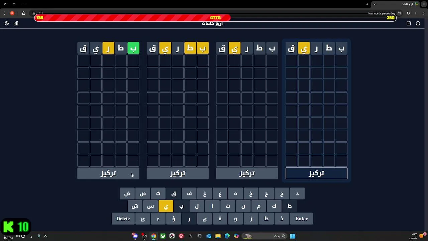Tap the ا key
This screenshot has height=241, width=428.
(212, 206)
